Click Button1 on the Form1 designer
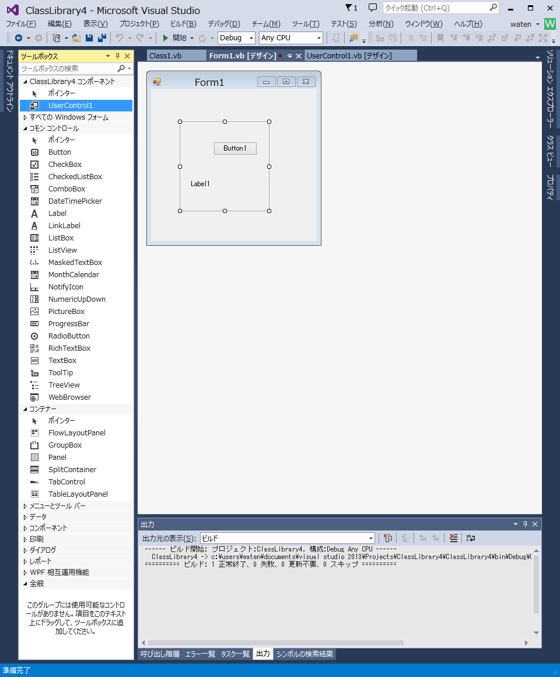This screenshot has width=560, height=677. pyautogui.click(x=235, y=148)
